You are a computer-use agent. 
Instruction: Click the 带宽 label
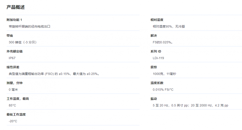click(10, 36)
